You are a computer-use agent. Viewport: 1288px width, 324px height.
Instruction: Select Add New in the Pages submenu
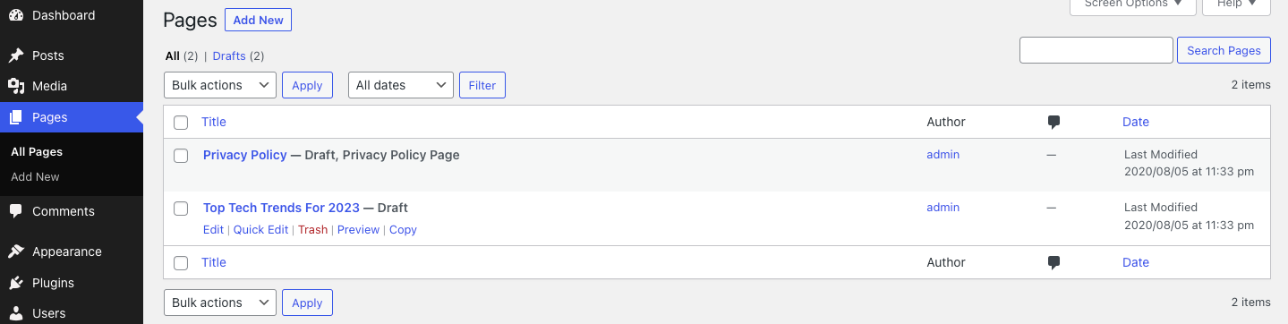(35, 177)
